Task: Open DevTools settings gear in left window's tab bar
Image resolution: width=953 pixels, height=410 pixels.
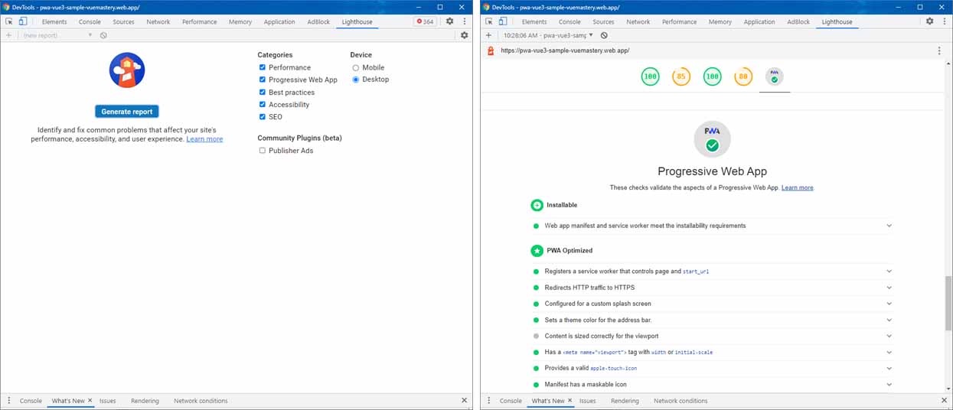Action: tap(449, 21)
